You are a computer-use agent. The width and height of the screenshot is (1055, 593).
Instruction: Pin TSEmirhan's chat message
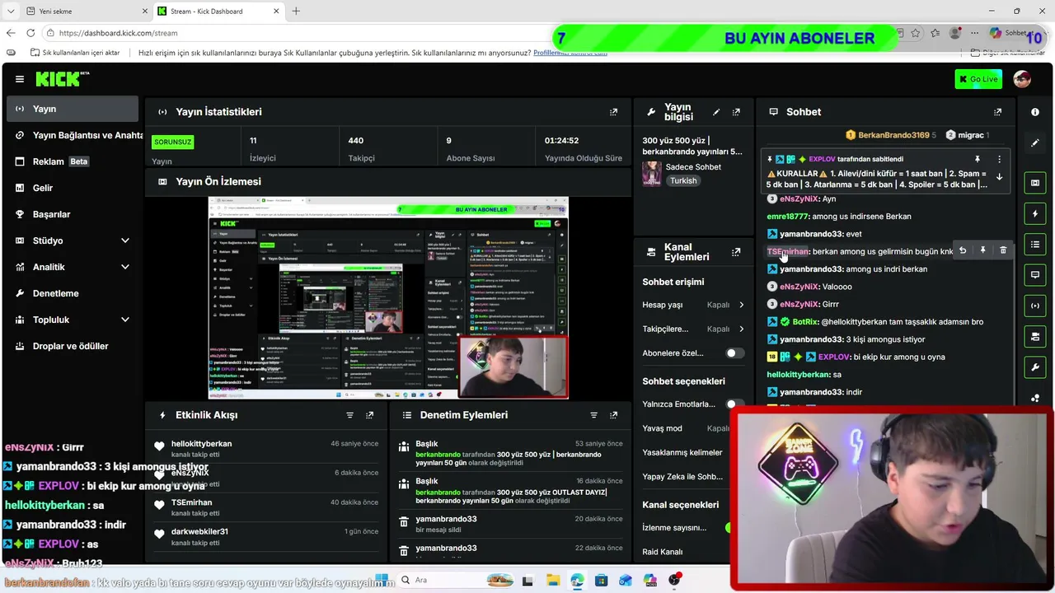pyautogui.click(x=982, y=250)
